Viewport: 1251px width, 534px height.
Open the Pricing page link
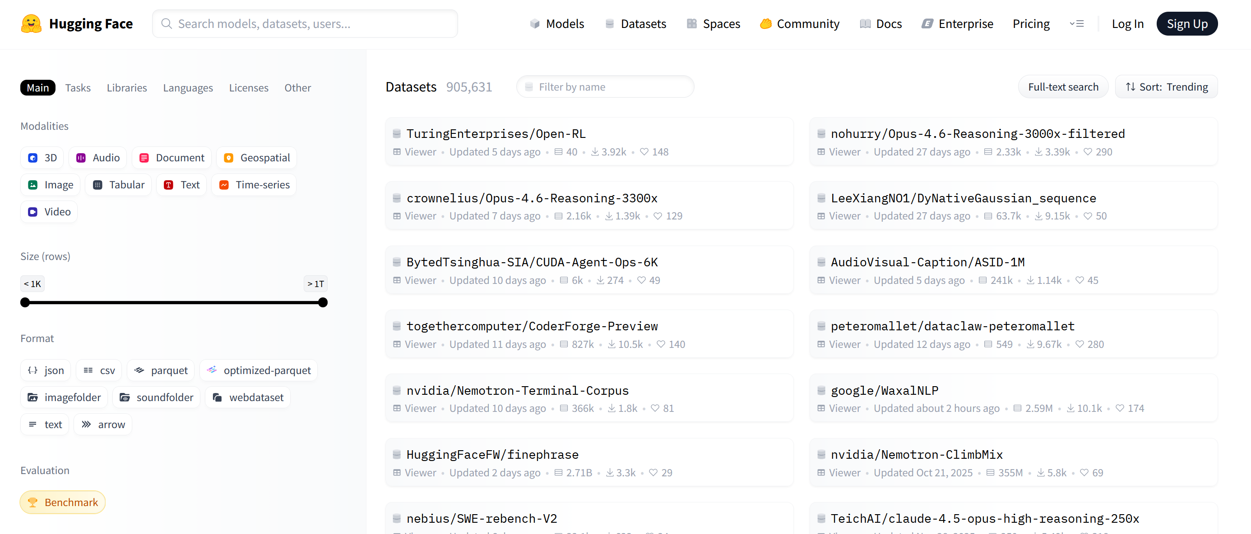click(x=1031, y=24)
